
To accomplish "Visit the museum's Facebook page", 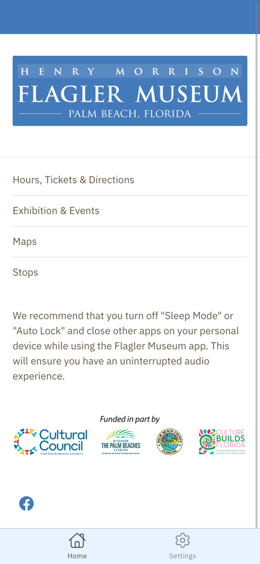I will (x=26, y=503).
